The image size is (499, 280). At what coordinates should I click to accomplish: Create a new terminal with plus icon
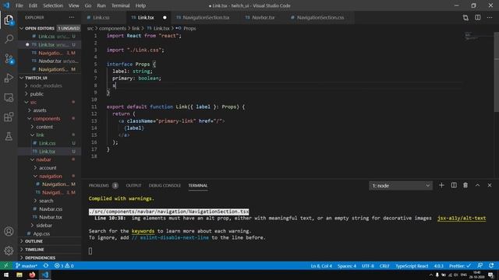click(441, 185)
